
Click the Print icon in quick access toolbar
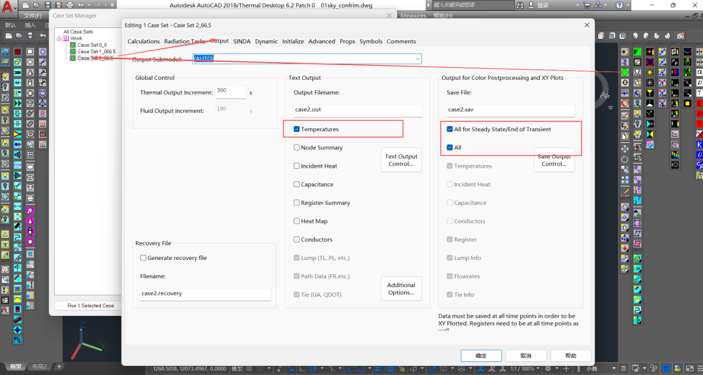point(70,5)
